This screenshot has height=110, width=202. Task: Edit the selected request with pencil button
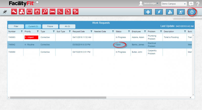(x=159, y=12)
